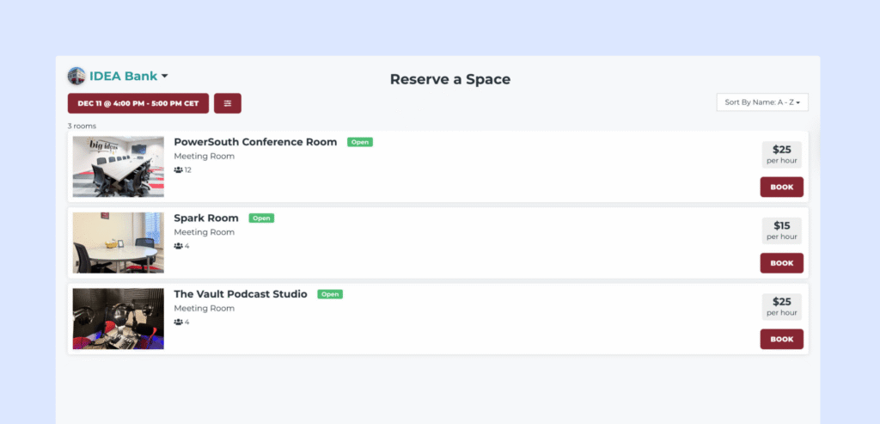Book The Vault Podcast Studio
This screenshot has height=424, width=880.
click(x=781, y=339)
